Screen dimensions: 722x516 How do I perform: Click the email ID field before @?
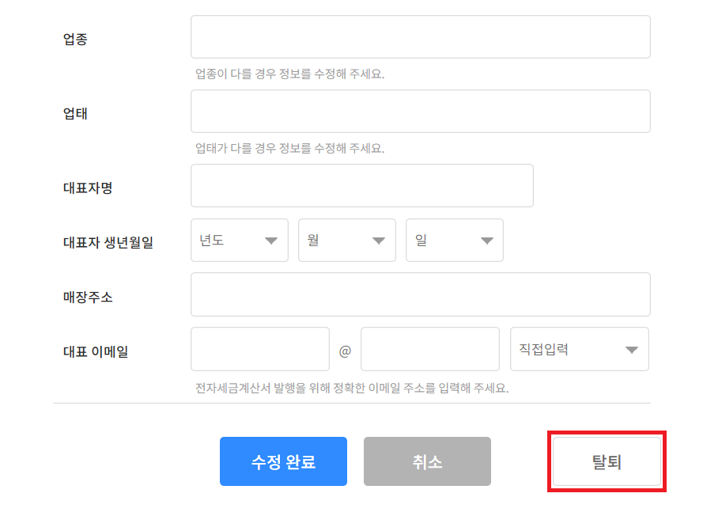260,349
